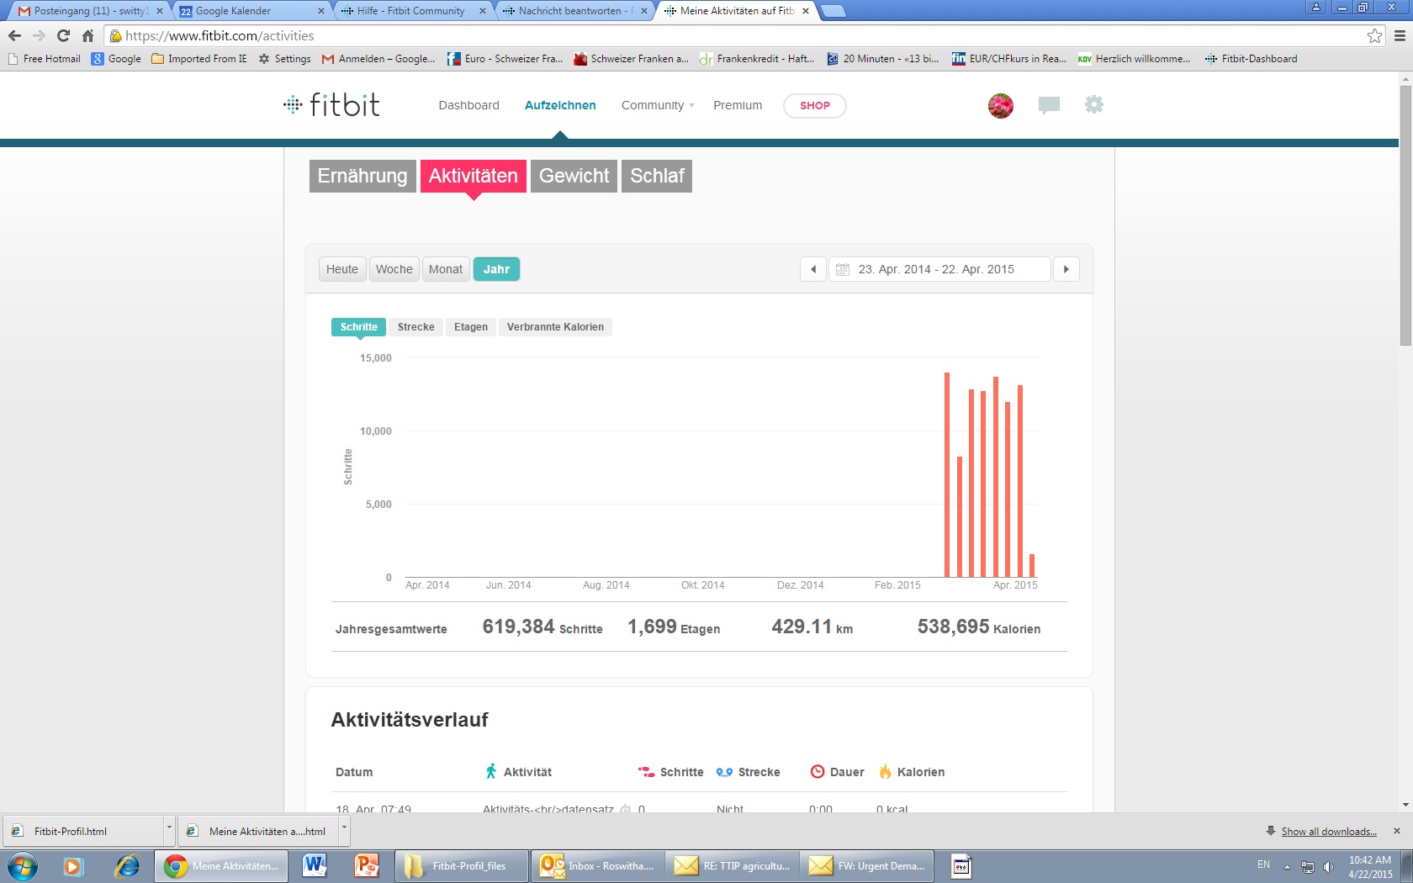
Task: Click the date range field
Action: click(939, 269)
